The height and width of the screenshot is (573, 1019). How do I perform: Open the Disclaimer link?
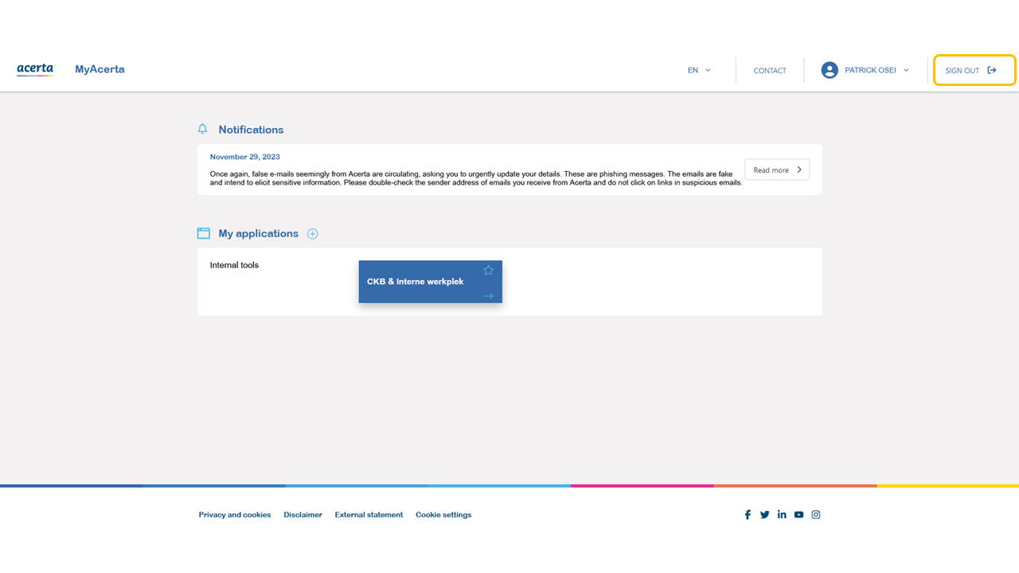pyautogui.click(x=303, y=515)
